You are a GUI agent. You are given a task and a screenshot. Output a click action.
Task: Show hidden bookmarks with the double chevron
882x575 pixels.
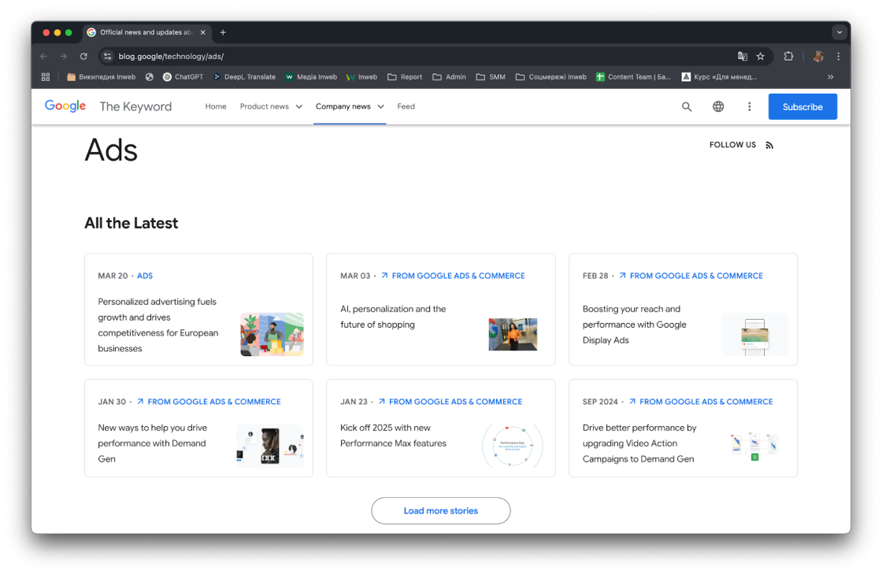coord(830,77)
